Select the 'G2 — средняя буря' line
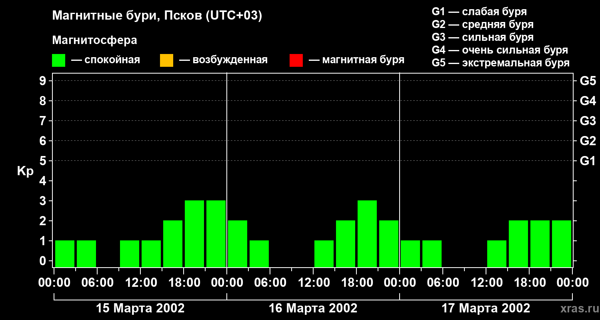 (482, 24)
